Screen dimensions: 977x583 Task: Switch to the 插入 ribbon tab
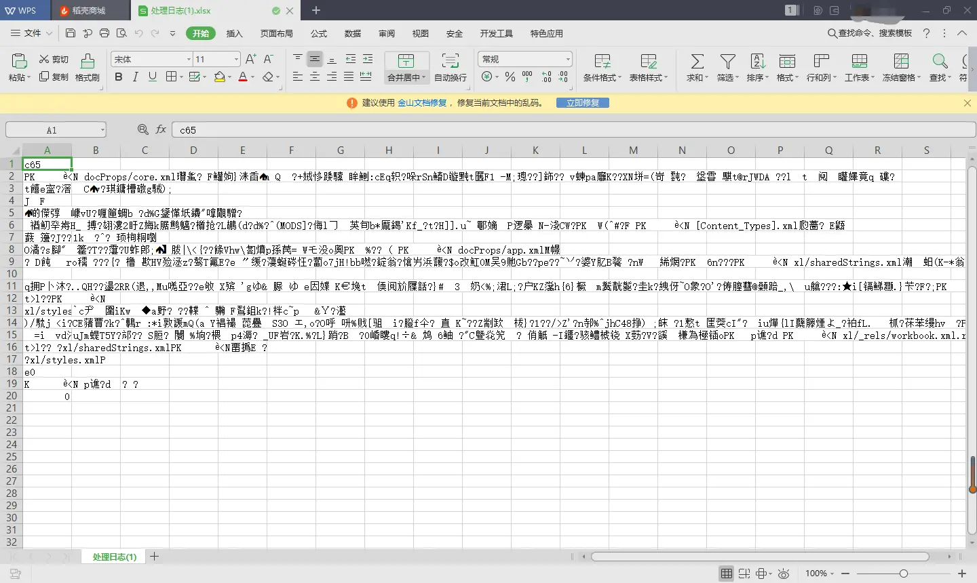click(x=234, y=33)
